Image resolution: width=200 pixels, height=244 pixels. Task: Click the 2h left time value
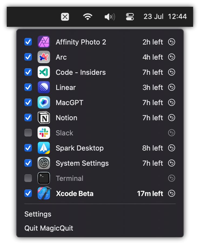pyautogui.click(x=153, y=42)
